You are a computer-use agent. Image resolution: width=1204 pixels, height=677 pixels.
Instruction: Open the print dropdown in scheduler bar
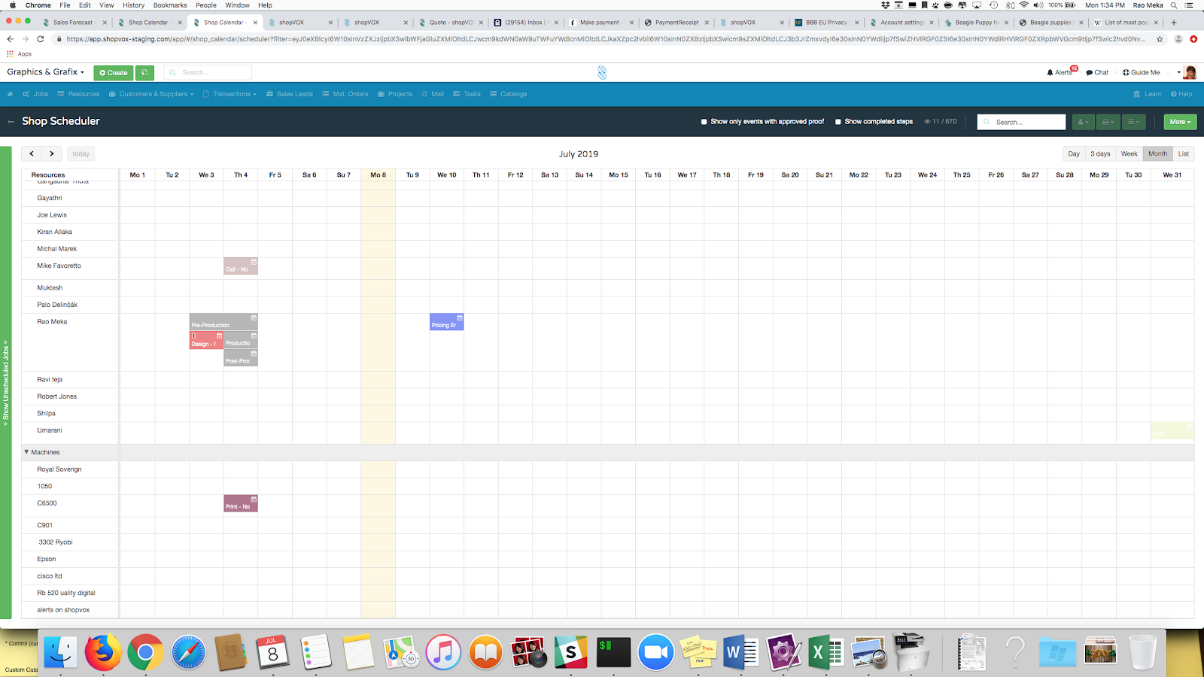point(1108,122)
